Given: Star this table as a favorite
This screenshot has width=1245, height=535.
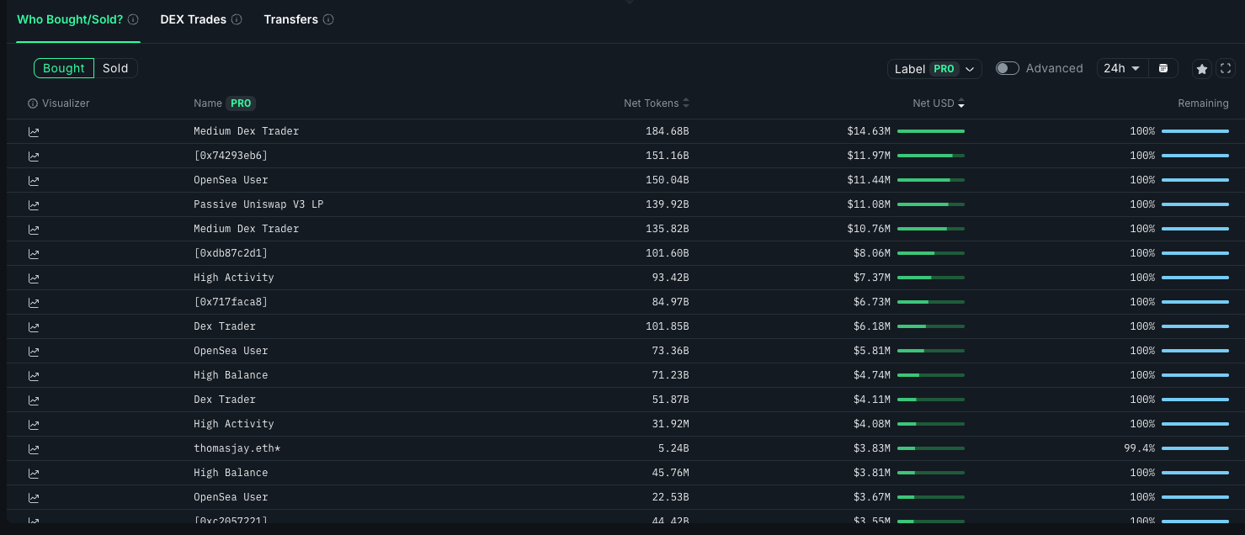Looking at the screenshot, I should (x=1202, y=69).
